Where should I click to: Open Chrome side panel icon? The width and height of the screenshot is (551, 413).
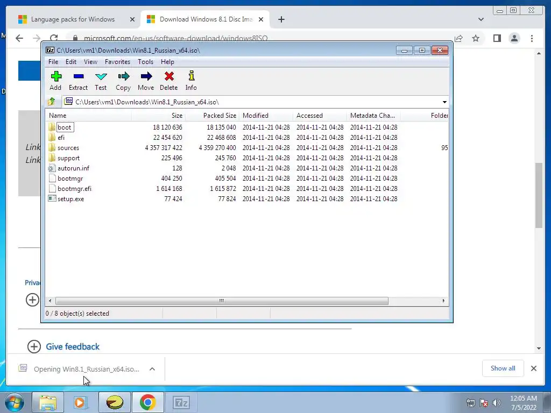pos(497,38)
